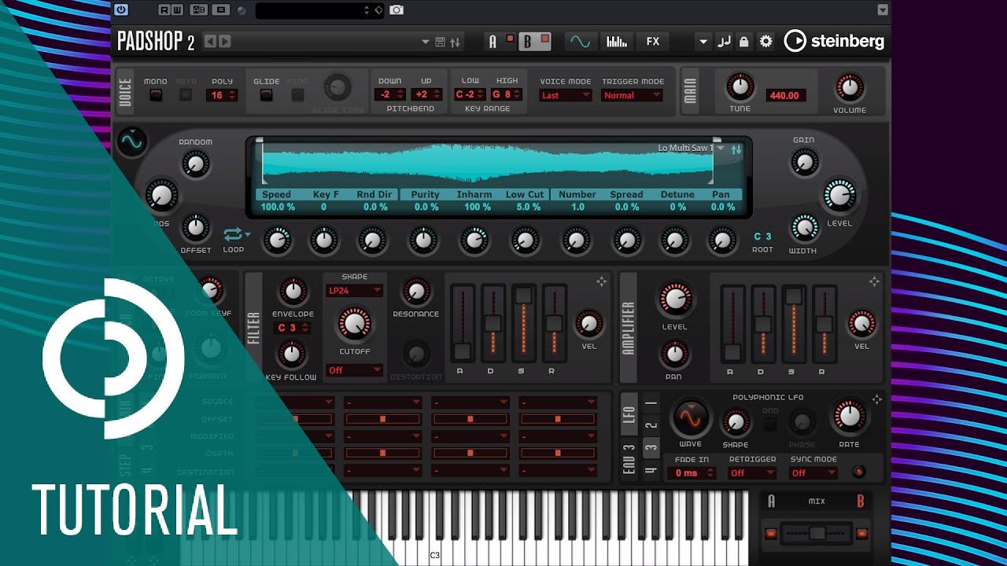
Task: Click the amplifier envelope expand arrows icon
Action: pos(873,281)
